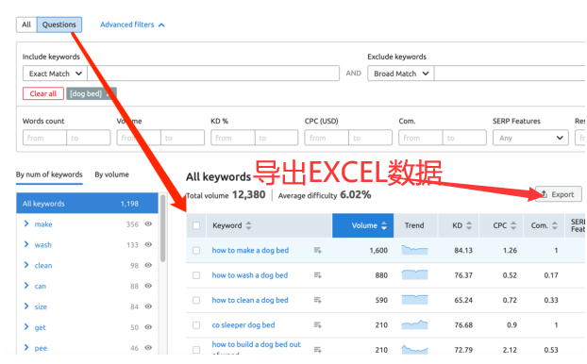Open 'co sleeper dog bed' keyword link
The width and height of the screenshot is (587, 364).
[x=243, y=325]
